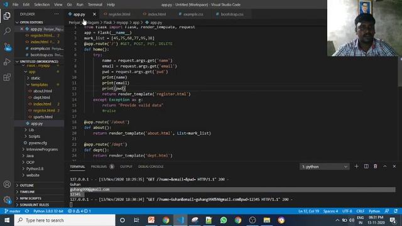Open Task View on the taskbar
Viewport: 402px width, 226px height.
click(x=136, y=220)
